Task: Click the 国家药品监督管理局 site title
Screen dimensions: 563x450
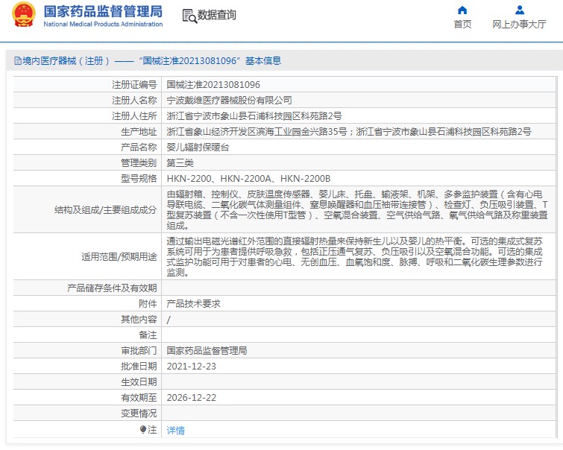Action: 103,11
